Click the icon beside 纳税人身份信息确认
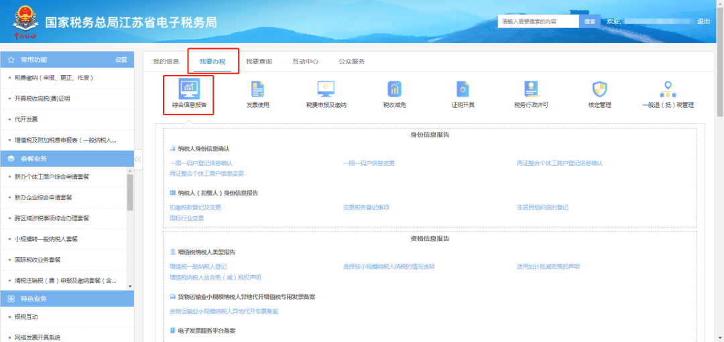 point(173,149)
